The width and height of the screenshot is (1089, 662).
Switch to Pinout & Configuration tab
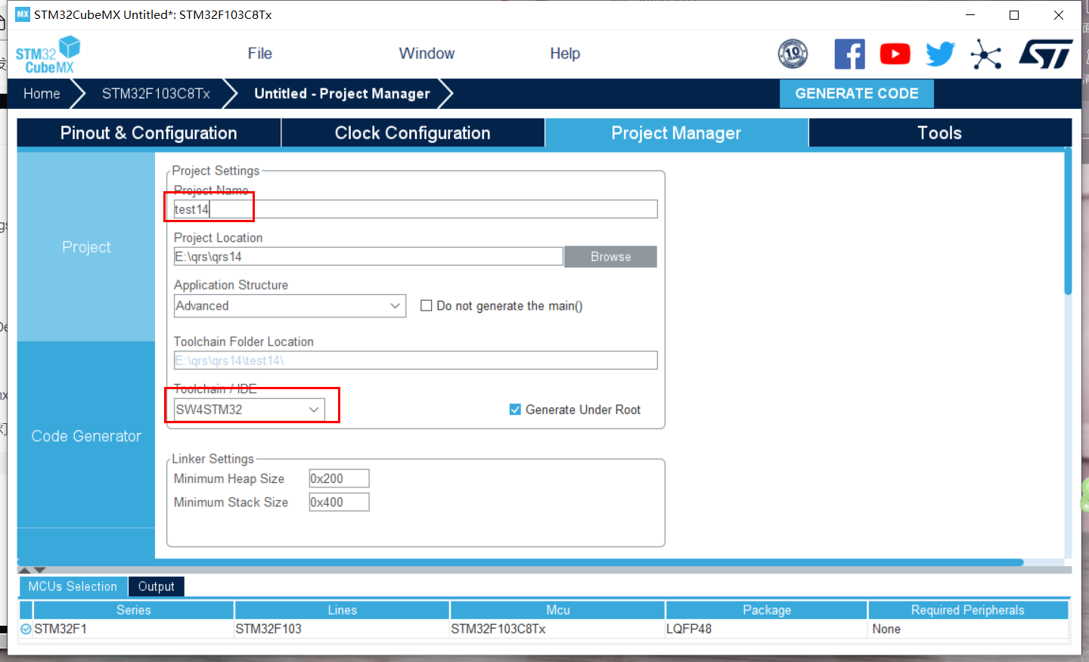pos(148,133)
